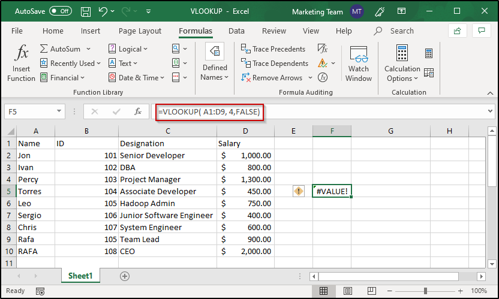Viewport: 499px width, 299px height.
Task: Select Normal view button in status bar
Action: click(x=323, y=291)
